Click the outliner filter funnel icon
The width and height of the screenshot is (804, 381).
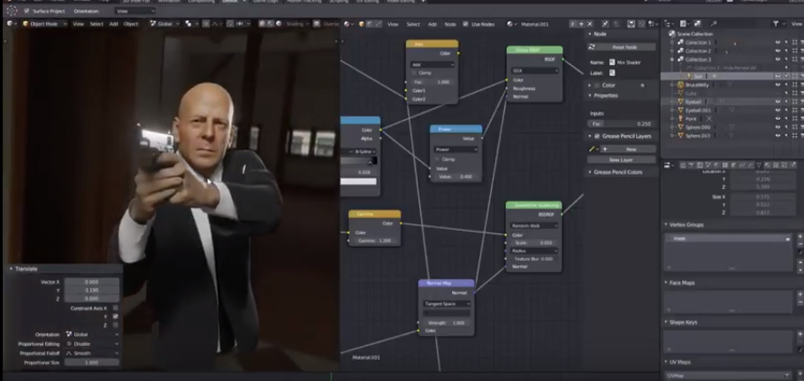pyautogui.click(x=776, y=24)
